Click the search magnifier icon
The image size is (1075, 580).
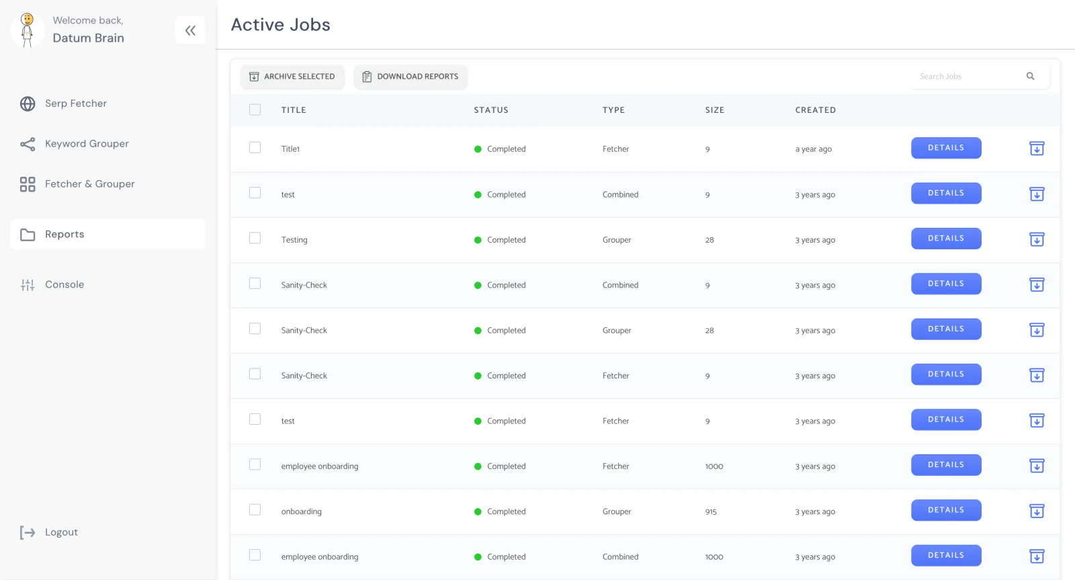coord(1030,76)
